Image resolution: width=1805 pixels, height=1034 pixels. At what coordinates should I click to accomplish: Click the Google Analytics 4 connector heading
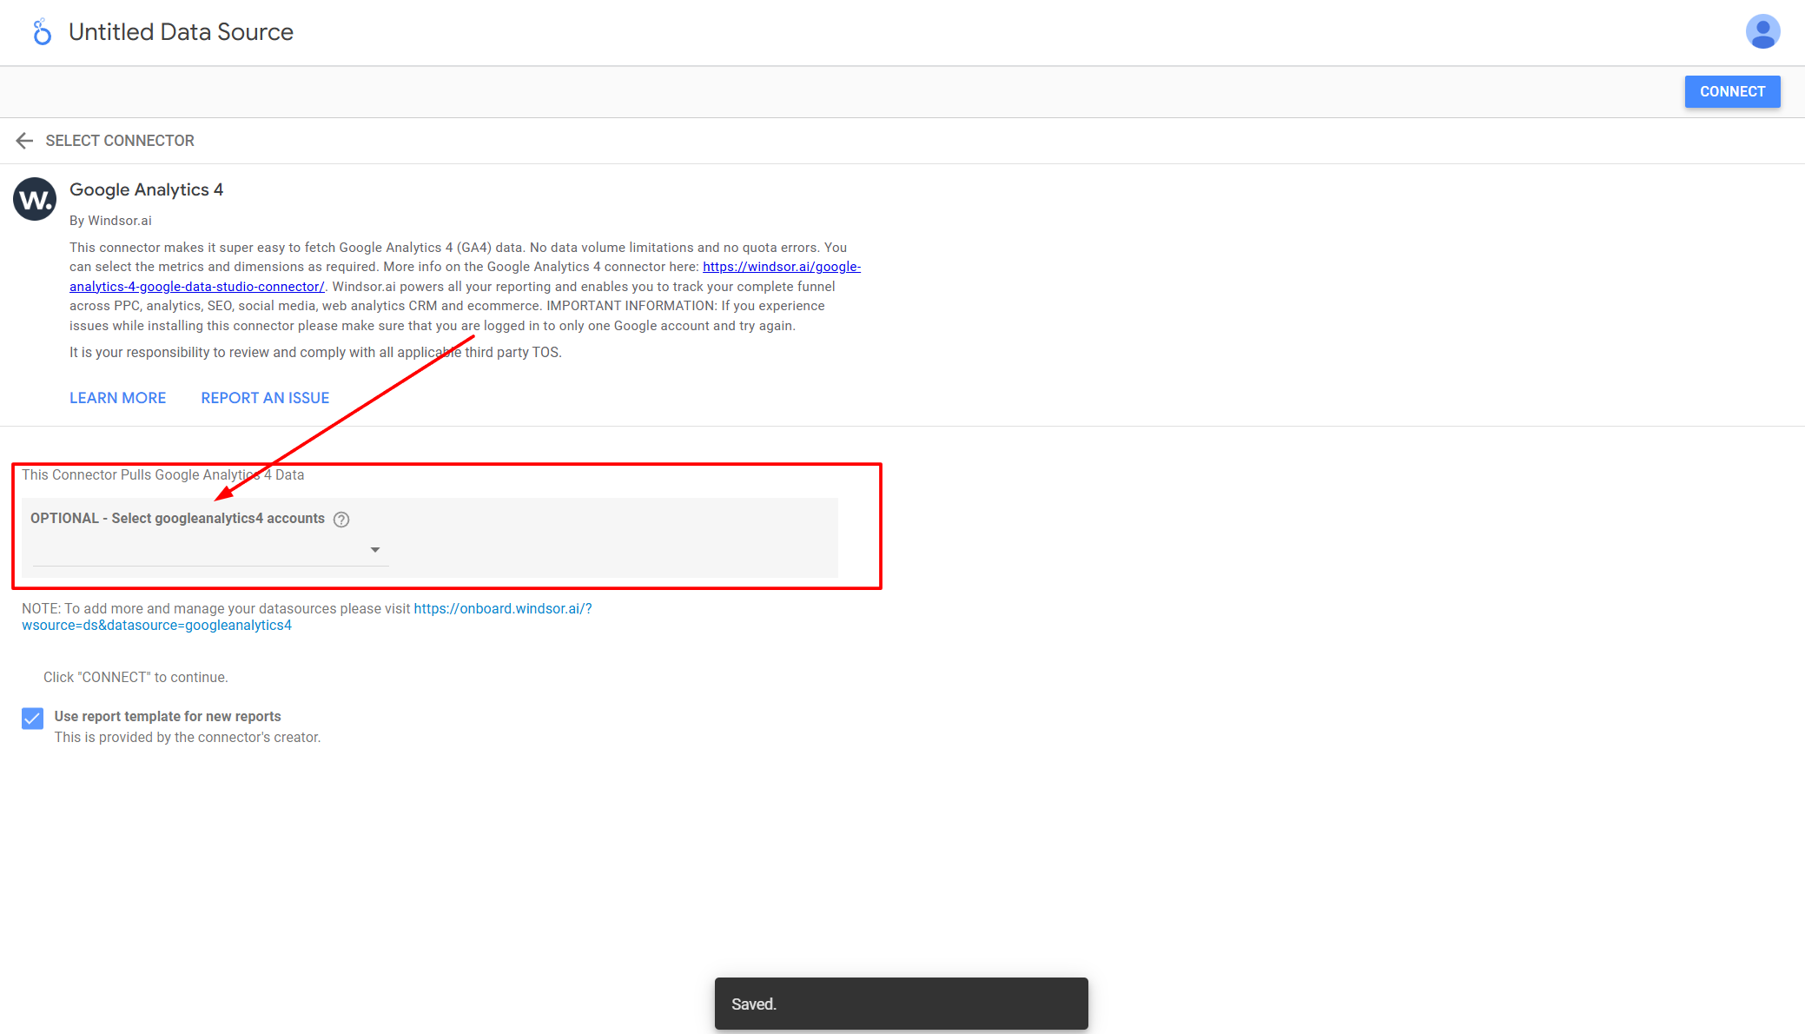coord(146,189)
